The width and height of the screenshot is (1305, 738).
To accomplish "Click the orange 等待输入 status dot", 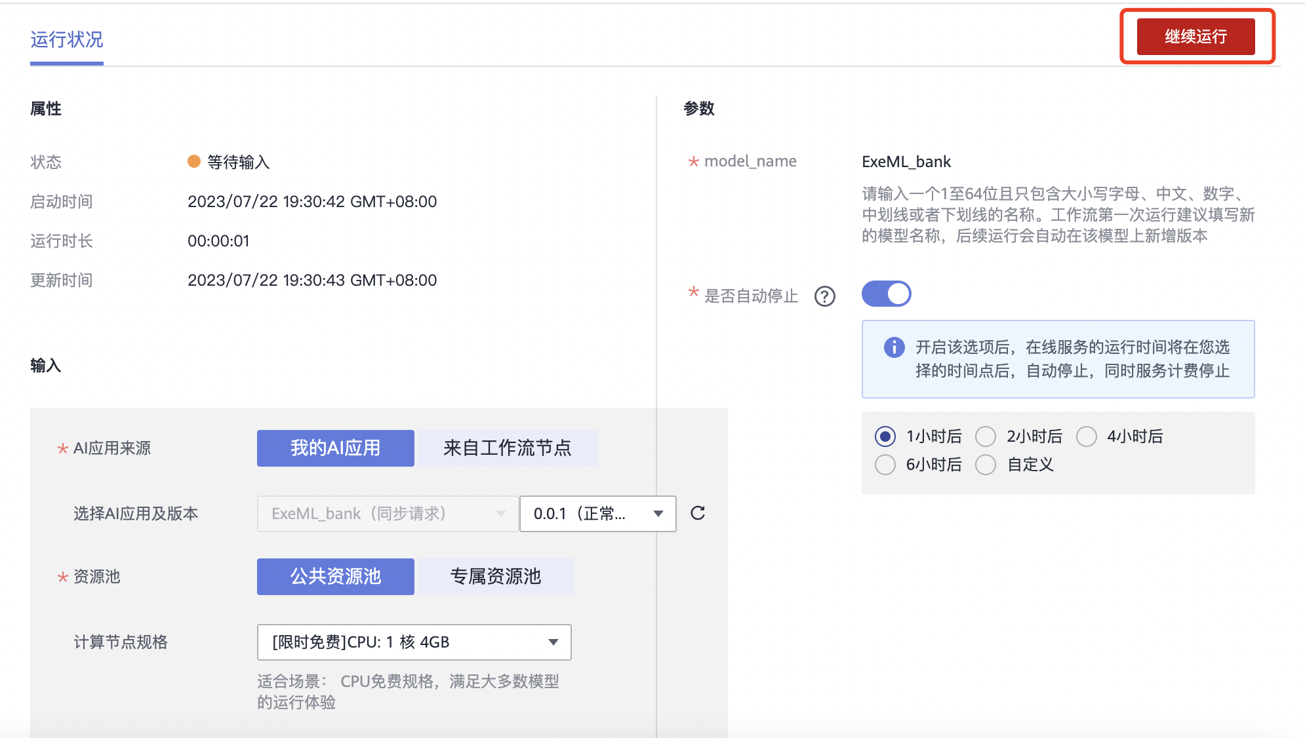I will point(194,162).
